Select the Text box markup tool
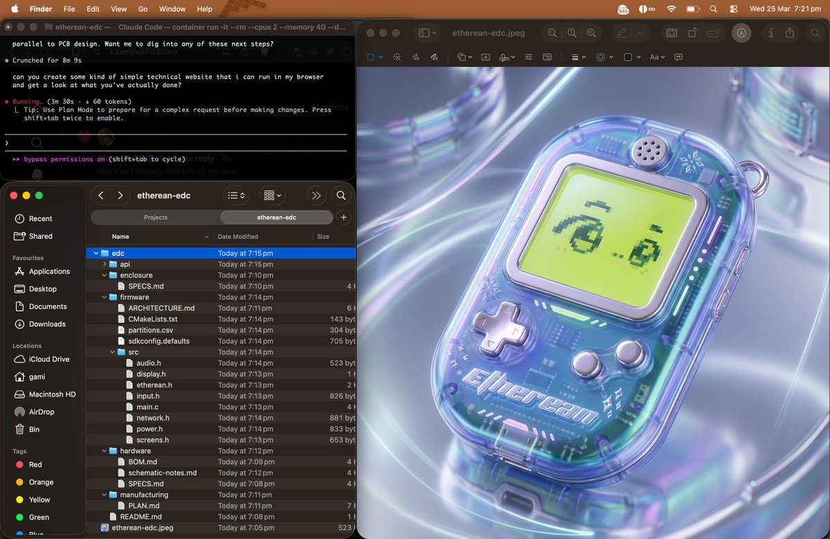 pyautogui.click(x=485, y=57)
